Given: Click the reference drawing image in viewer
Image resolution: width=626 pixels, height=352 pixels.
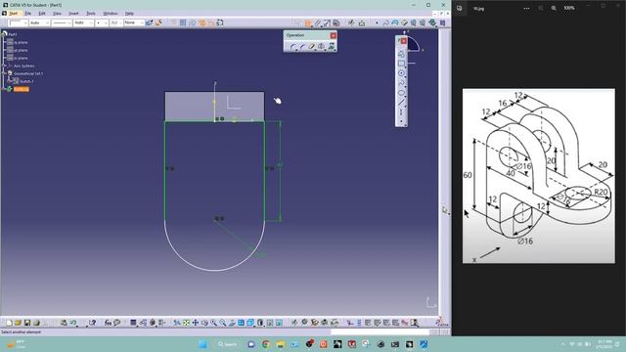Looking at the screenshot, I should 539,176.
